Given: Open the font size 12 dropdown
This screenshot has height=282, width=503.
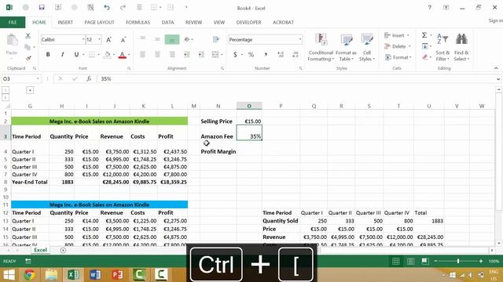Looking at the screenshot, I should pyautogui.click(x=99, y=40).
